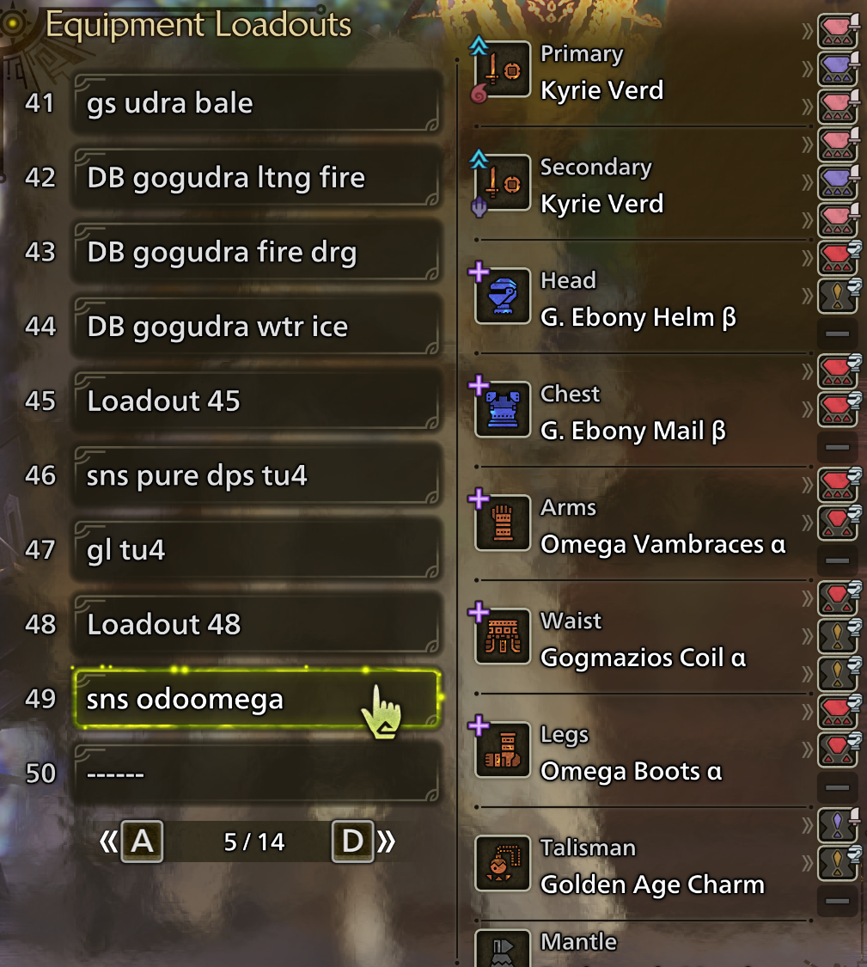Select the DB gogudra ltng fire loadout
Image resolution: width=867 pixels, height=967 pixels.
coord(257,178)
